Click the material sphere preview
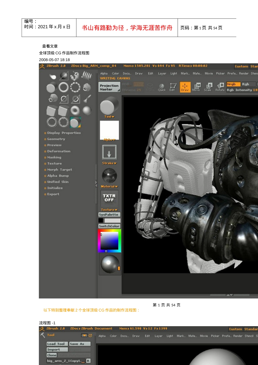This screenshot has height=365, width=258. pyautogui.click(x=109, y=176)
